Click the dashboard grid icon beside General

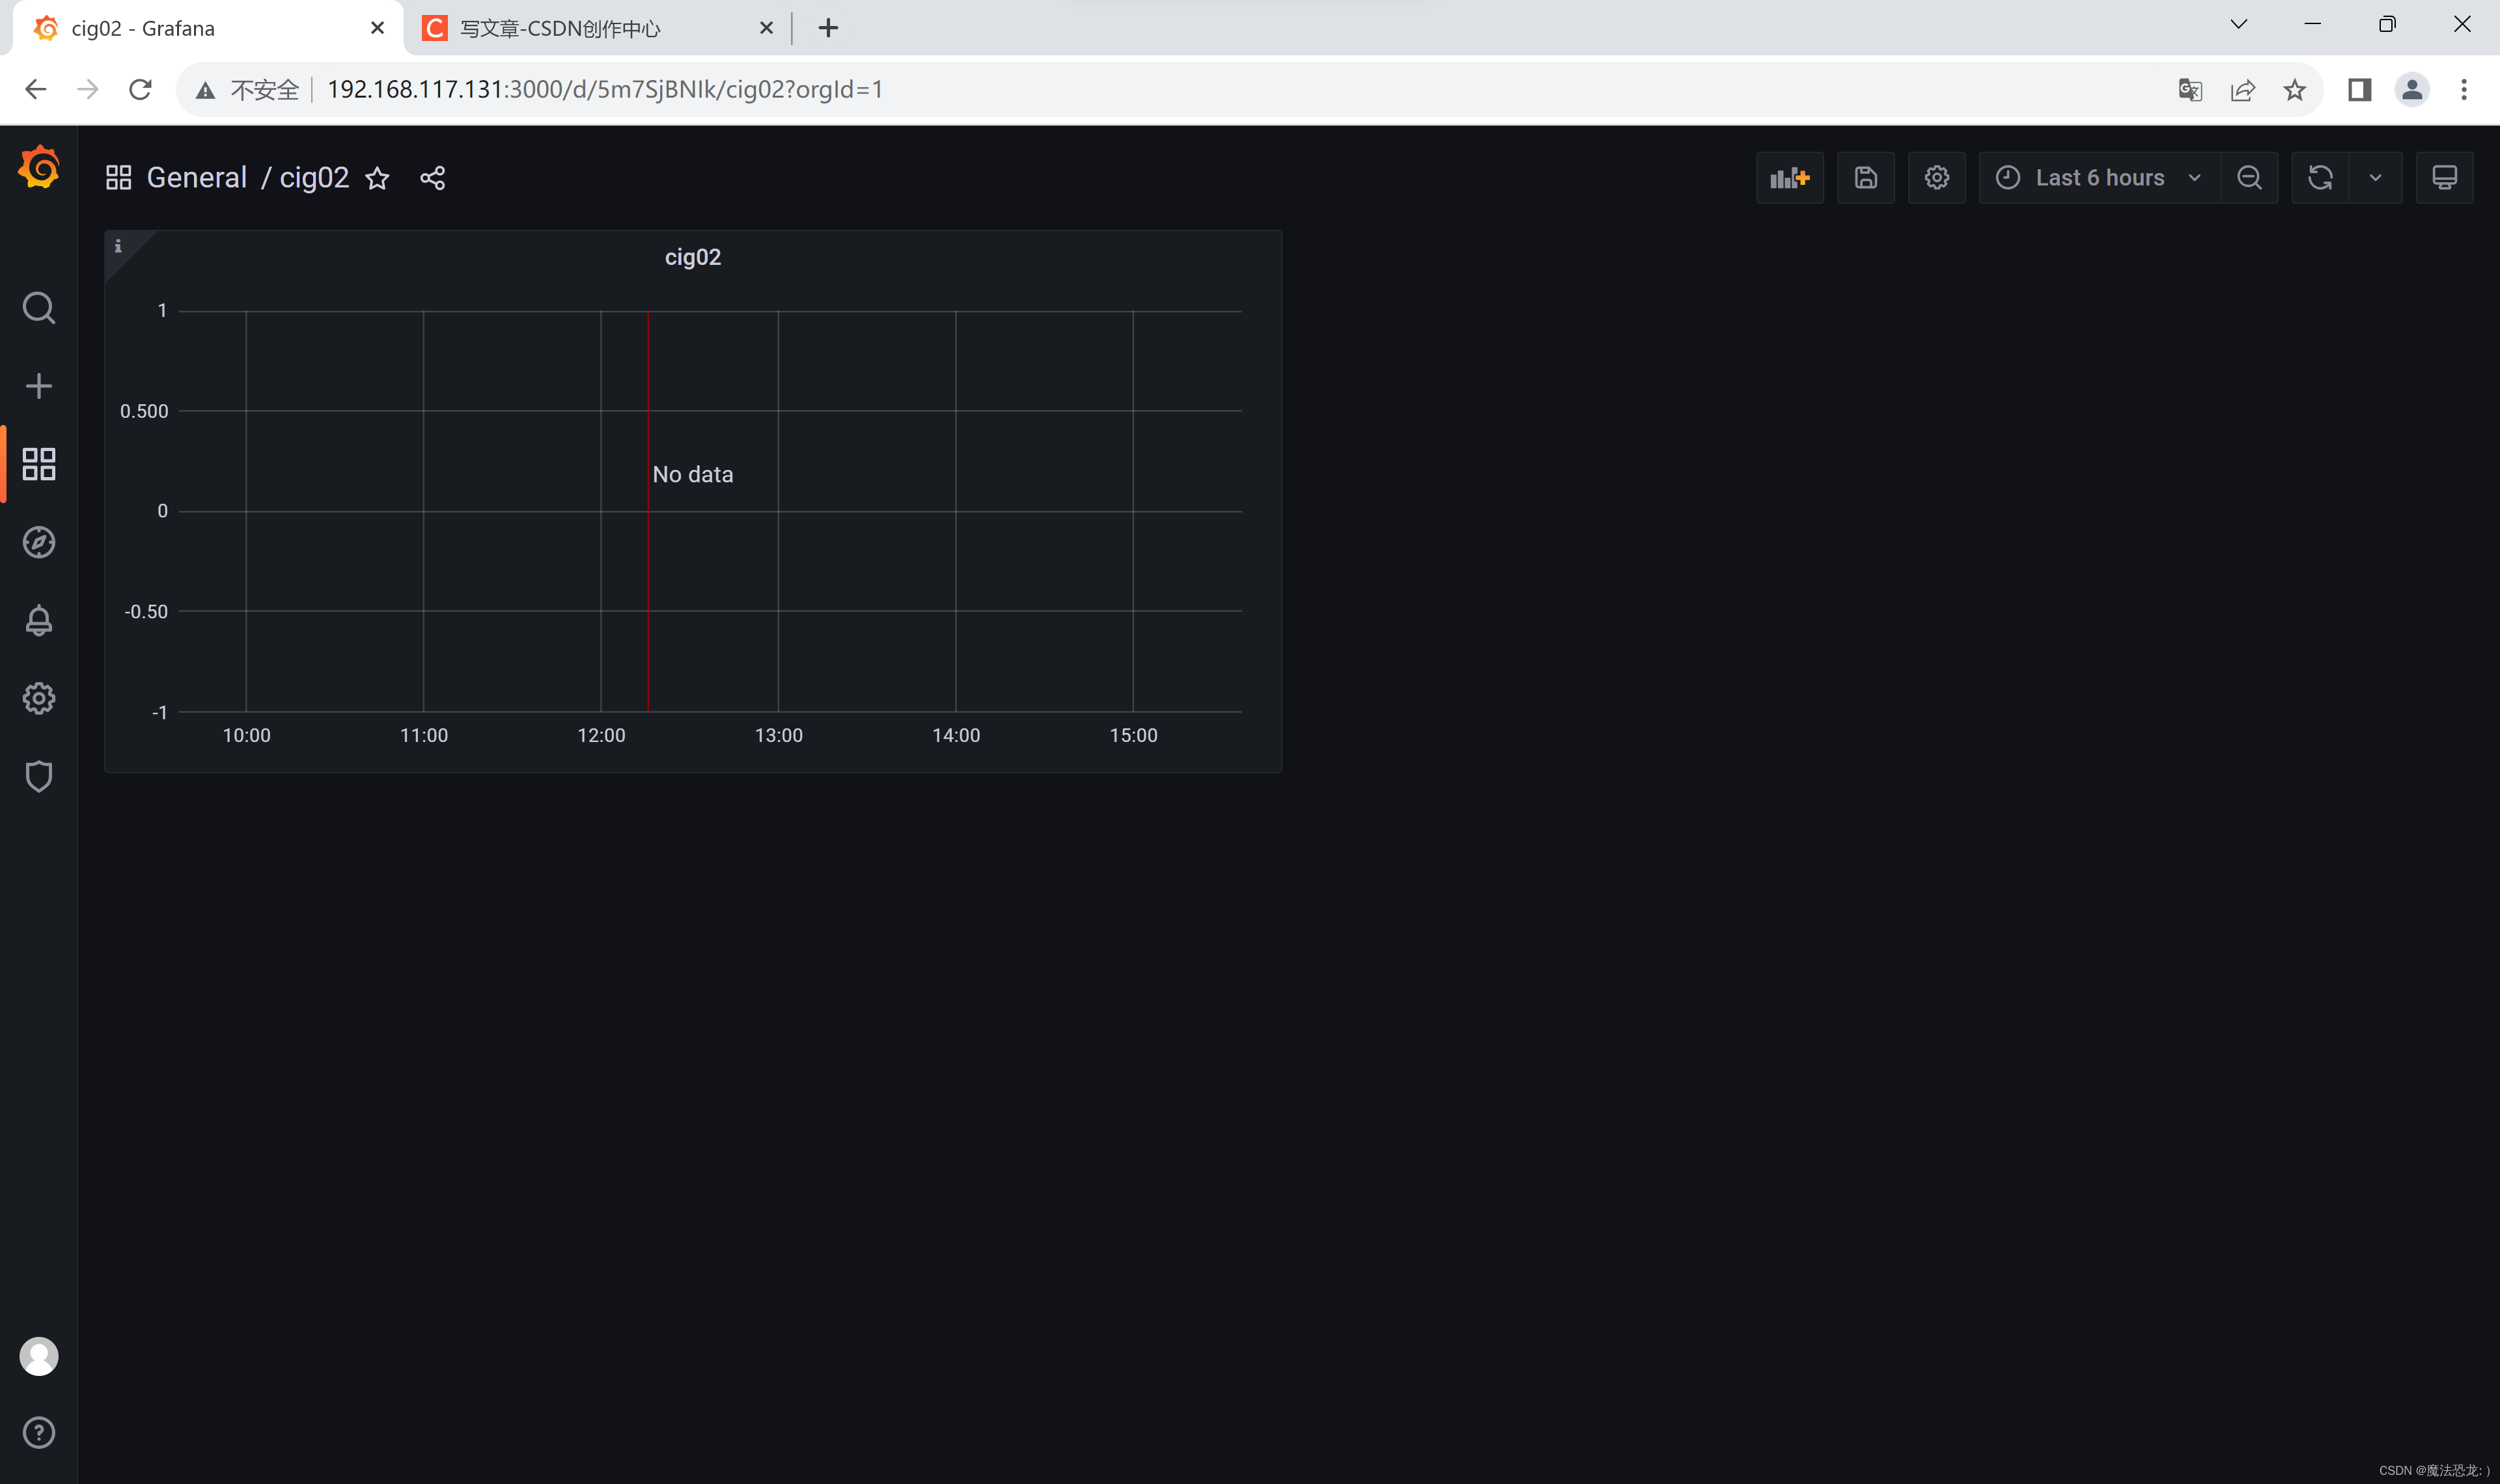[119, 178]
